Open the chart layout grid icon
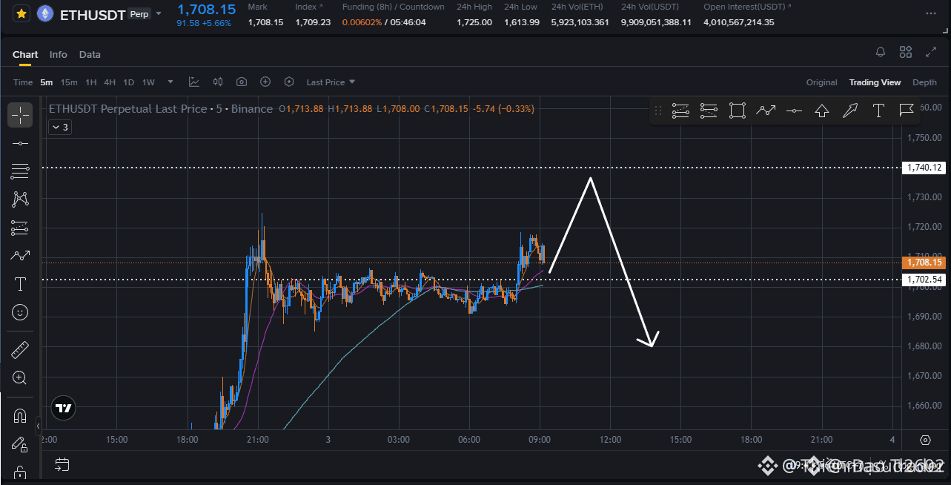Viewport: 951px width, 485px height. coord(906,52)
